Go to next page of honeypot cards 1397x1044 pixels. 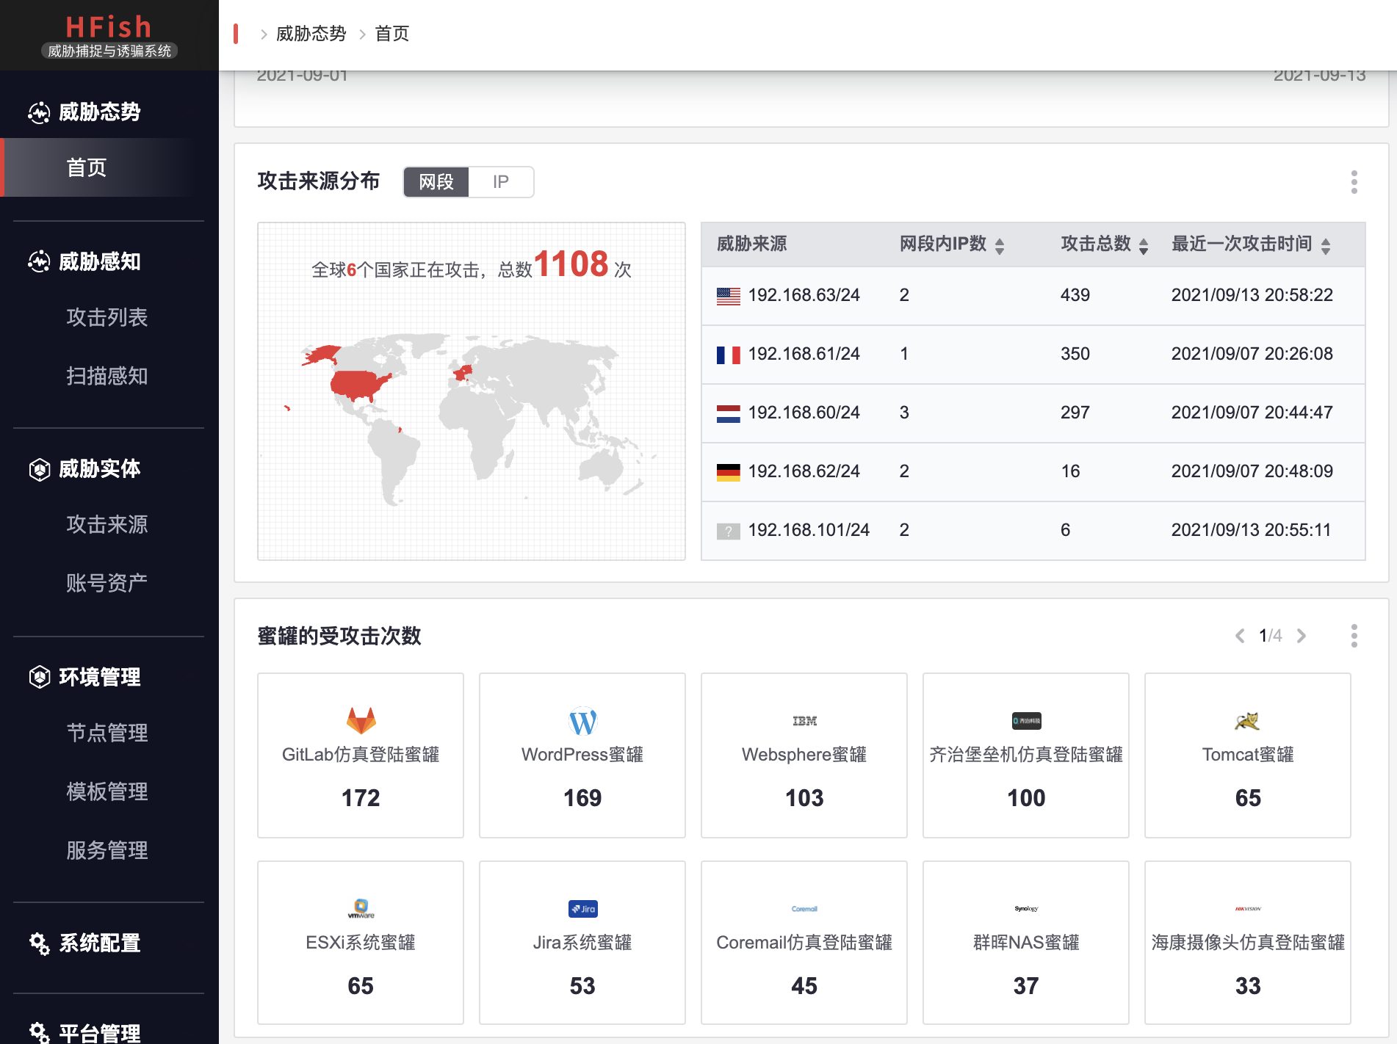pos(1302,636)
